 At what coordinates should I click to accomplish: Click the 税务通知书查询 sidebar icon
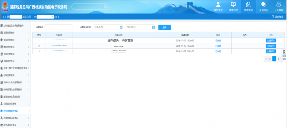click(x=2, y=125)
